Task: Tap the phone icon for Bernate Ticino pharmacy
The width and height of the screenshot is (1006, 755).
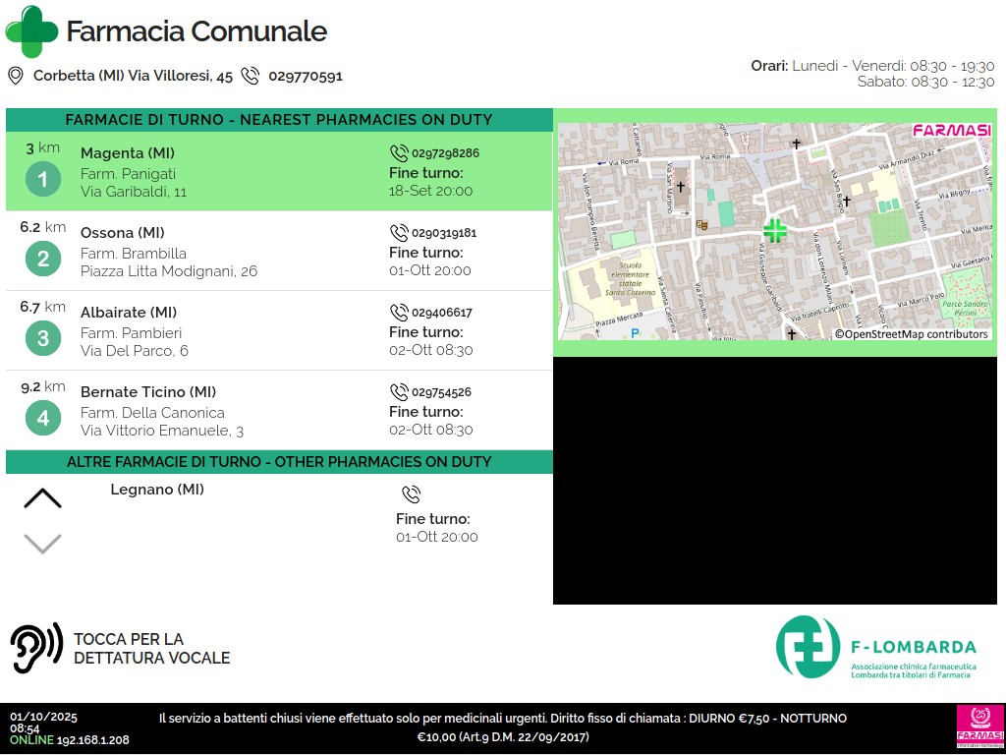Action: 399,392
